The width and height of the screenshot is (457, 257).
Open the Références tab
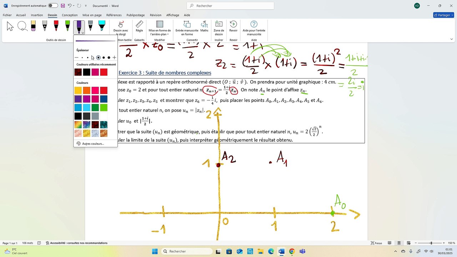[x=114, y=15]
